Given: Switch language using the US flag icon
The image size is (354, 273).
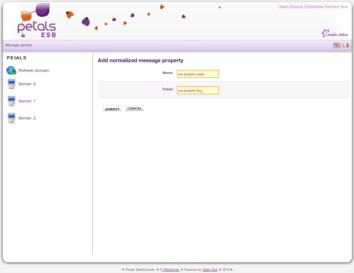Looking at the screenshot, I should (337, 45).
